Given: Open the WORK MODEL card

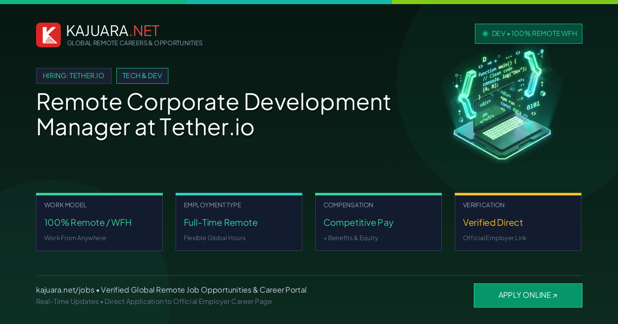Looking at the screenshot, I should tap(99, 222).
